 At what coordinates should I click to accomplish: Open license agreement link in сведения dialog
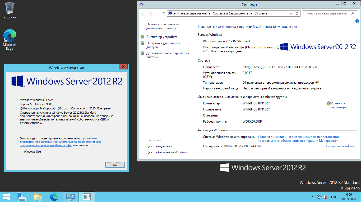pos(60,142)
